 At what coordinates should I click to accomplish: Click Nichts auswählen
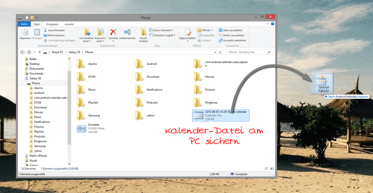232,35
